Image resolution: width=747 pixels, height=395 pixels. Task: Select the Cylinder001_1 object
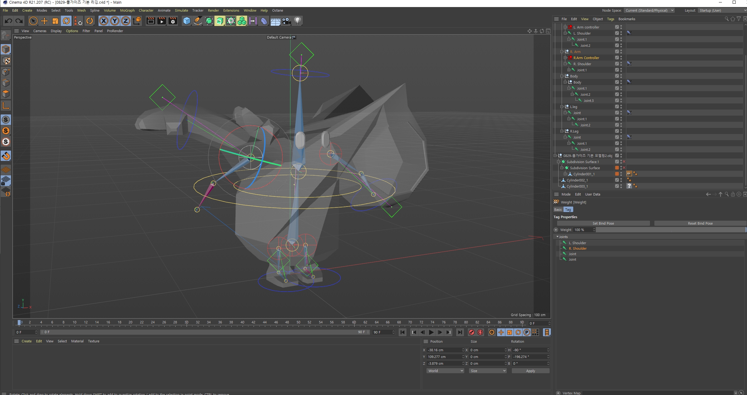(x=584, y=174)
